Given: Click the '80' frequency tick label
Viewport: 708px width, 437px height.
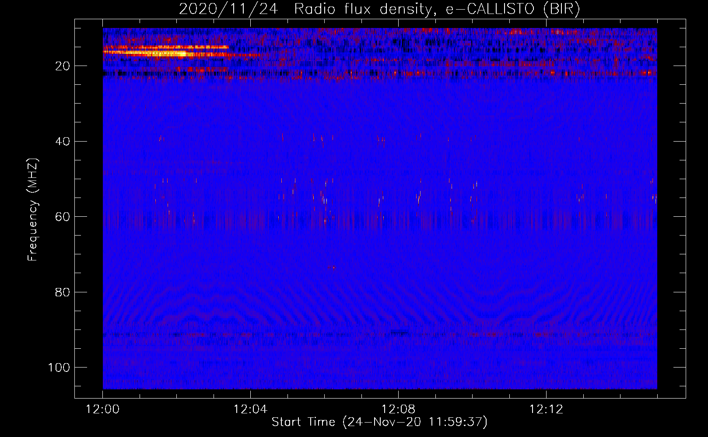Looking at the screenshot, I should [63, 292].
